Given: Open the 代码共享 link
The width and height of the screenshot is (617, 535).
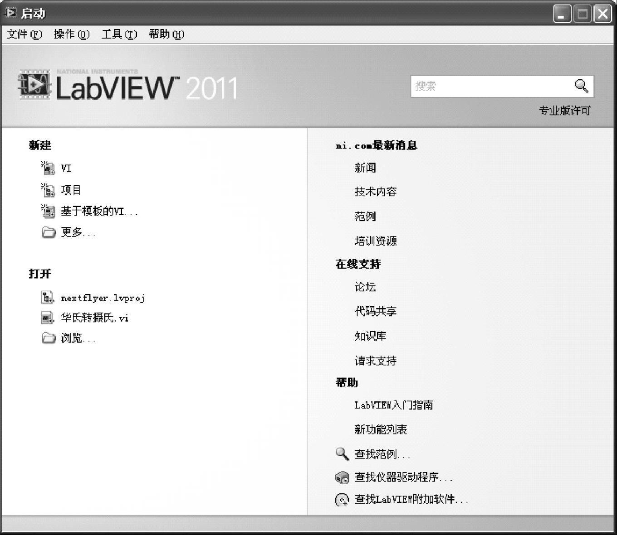Looking at the screenshot, I should point(376,312).
